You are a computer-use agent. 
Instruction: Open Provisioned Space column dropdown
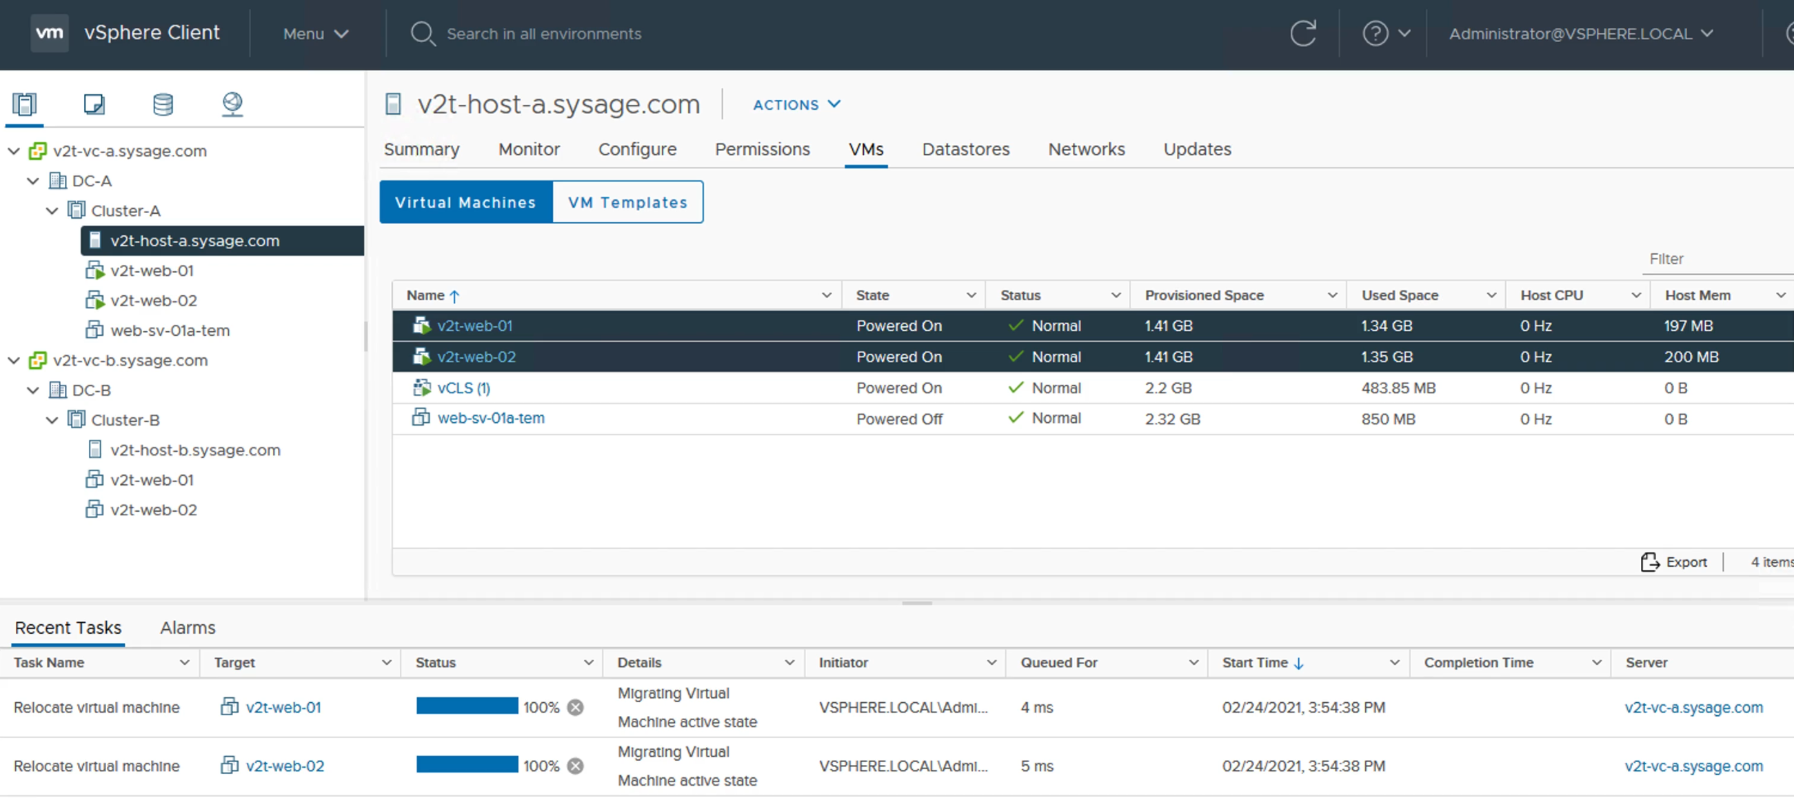tap(1332, 295)
